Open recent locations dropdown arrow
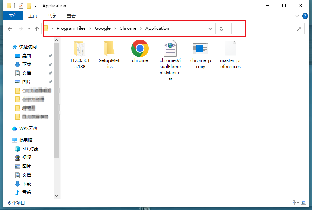Viewport: 312px width, 210px height. (29, 29)
